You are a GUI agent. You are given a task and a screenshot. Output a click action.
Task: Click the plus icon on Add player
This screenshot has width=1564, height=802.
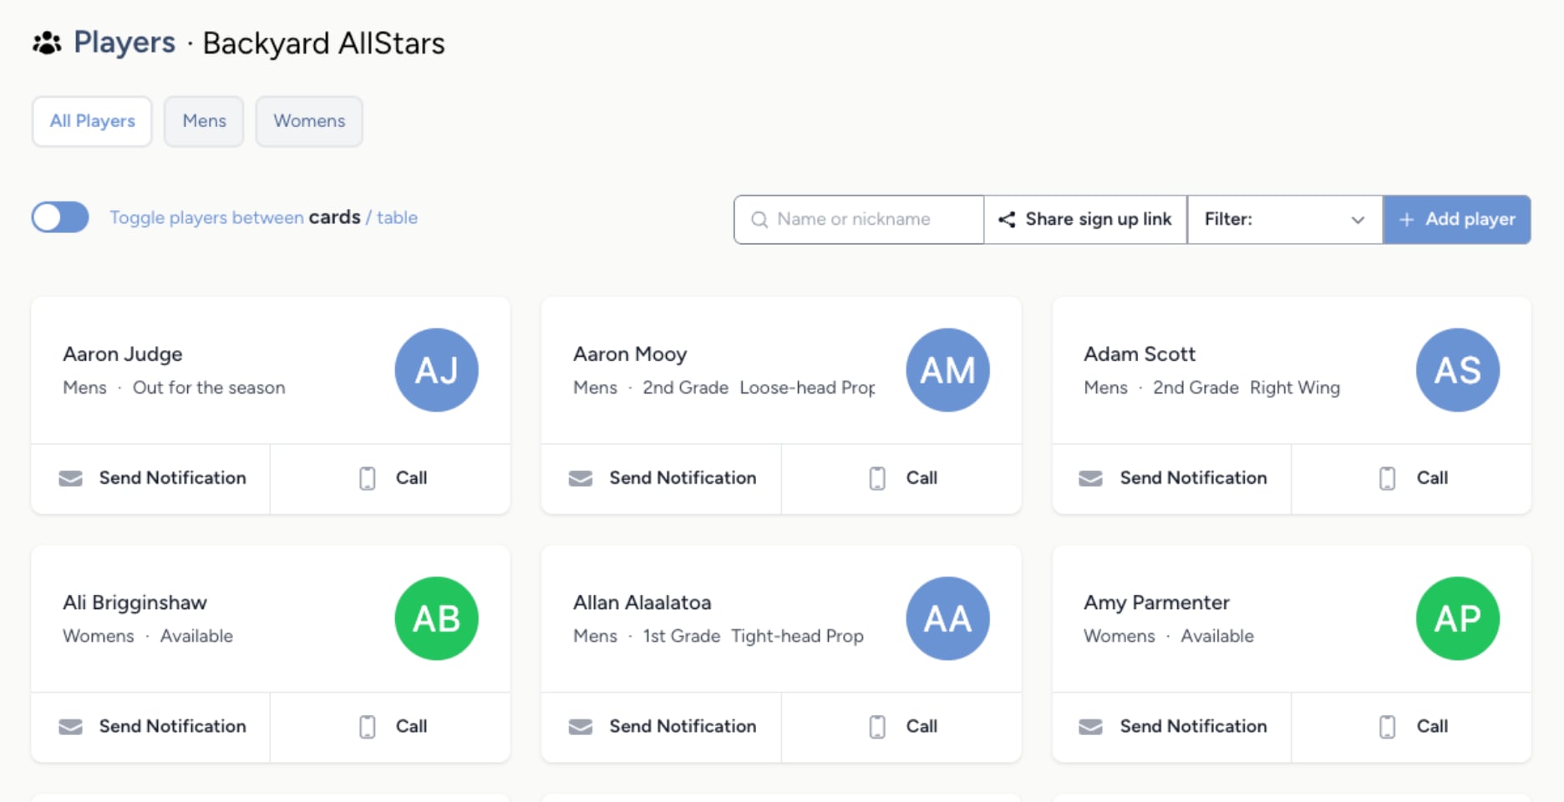pyautogui.click(x=1406, y=220)
